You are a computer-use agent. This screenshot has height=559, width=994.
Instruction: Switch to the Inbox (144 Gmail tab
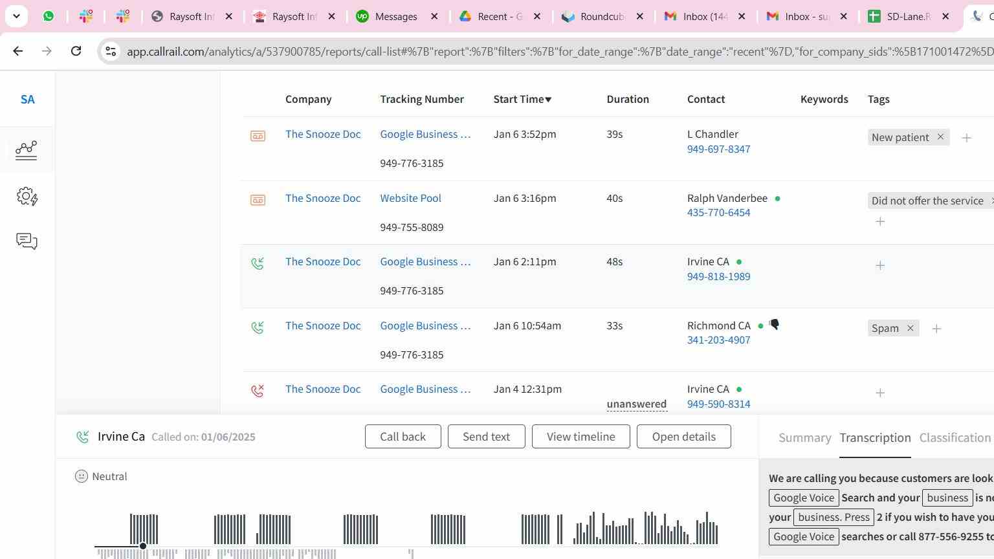click(705, 16)
